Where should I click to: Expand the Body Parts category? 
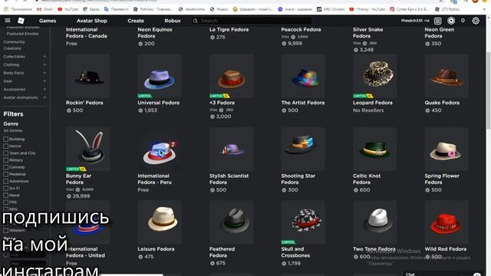tap(44, 73)
